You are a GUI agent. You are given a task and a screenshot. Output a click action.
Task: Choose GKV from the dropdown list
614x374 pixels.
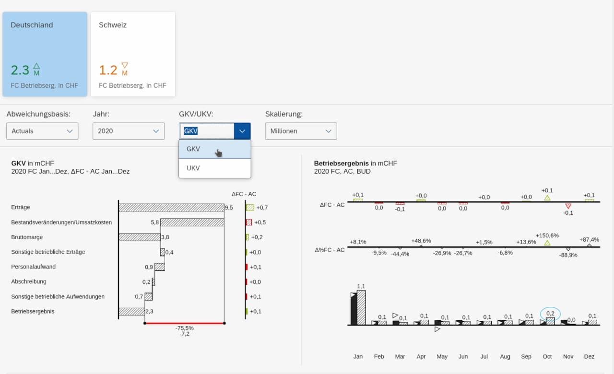pos(215,149)
